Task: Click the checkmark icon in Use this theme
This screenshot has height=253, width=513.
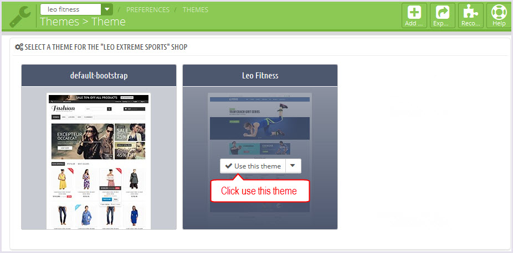Action: coord(229,166)
